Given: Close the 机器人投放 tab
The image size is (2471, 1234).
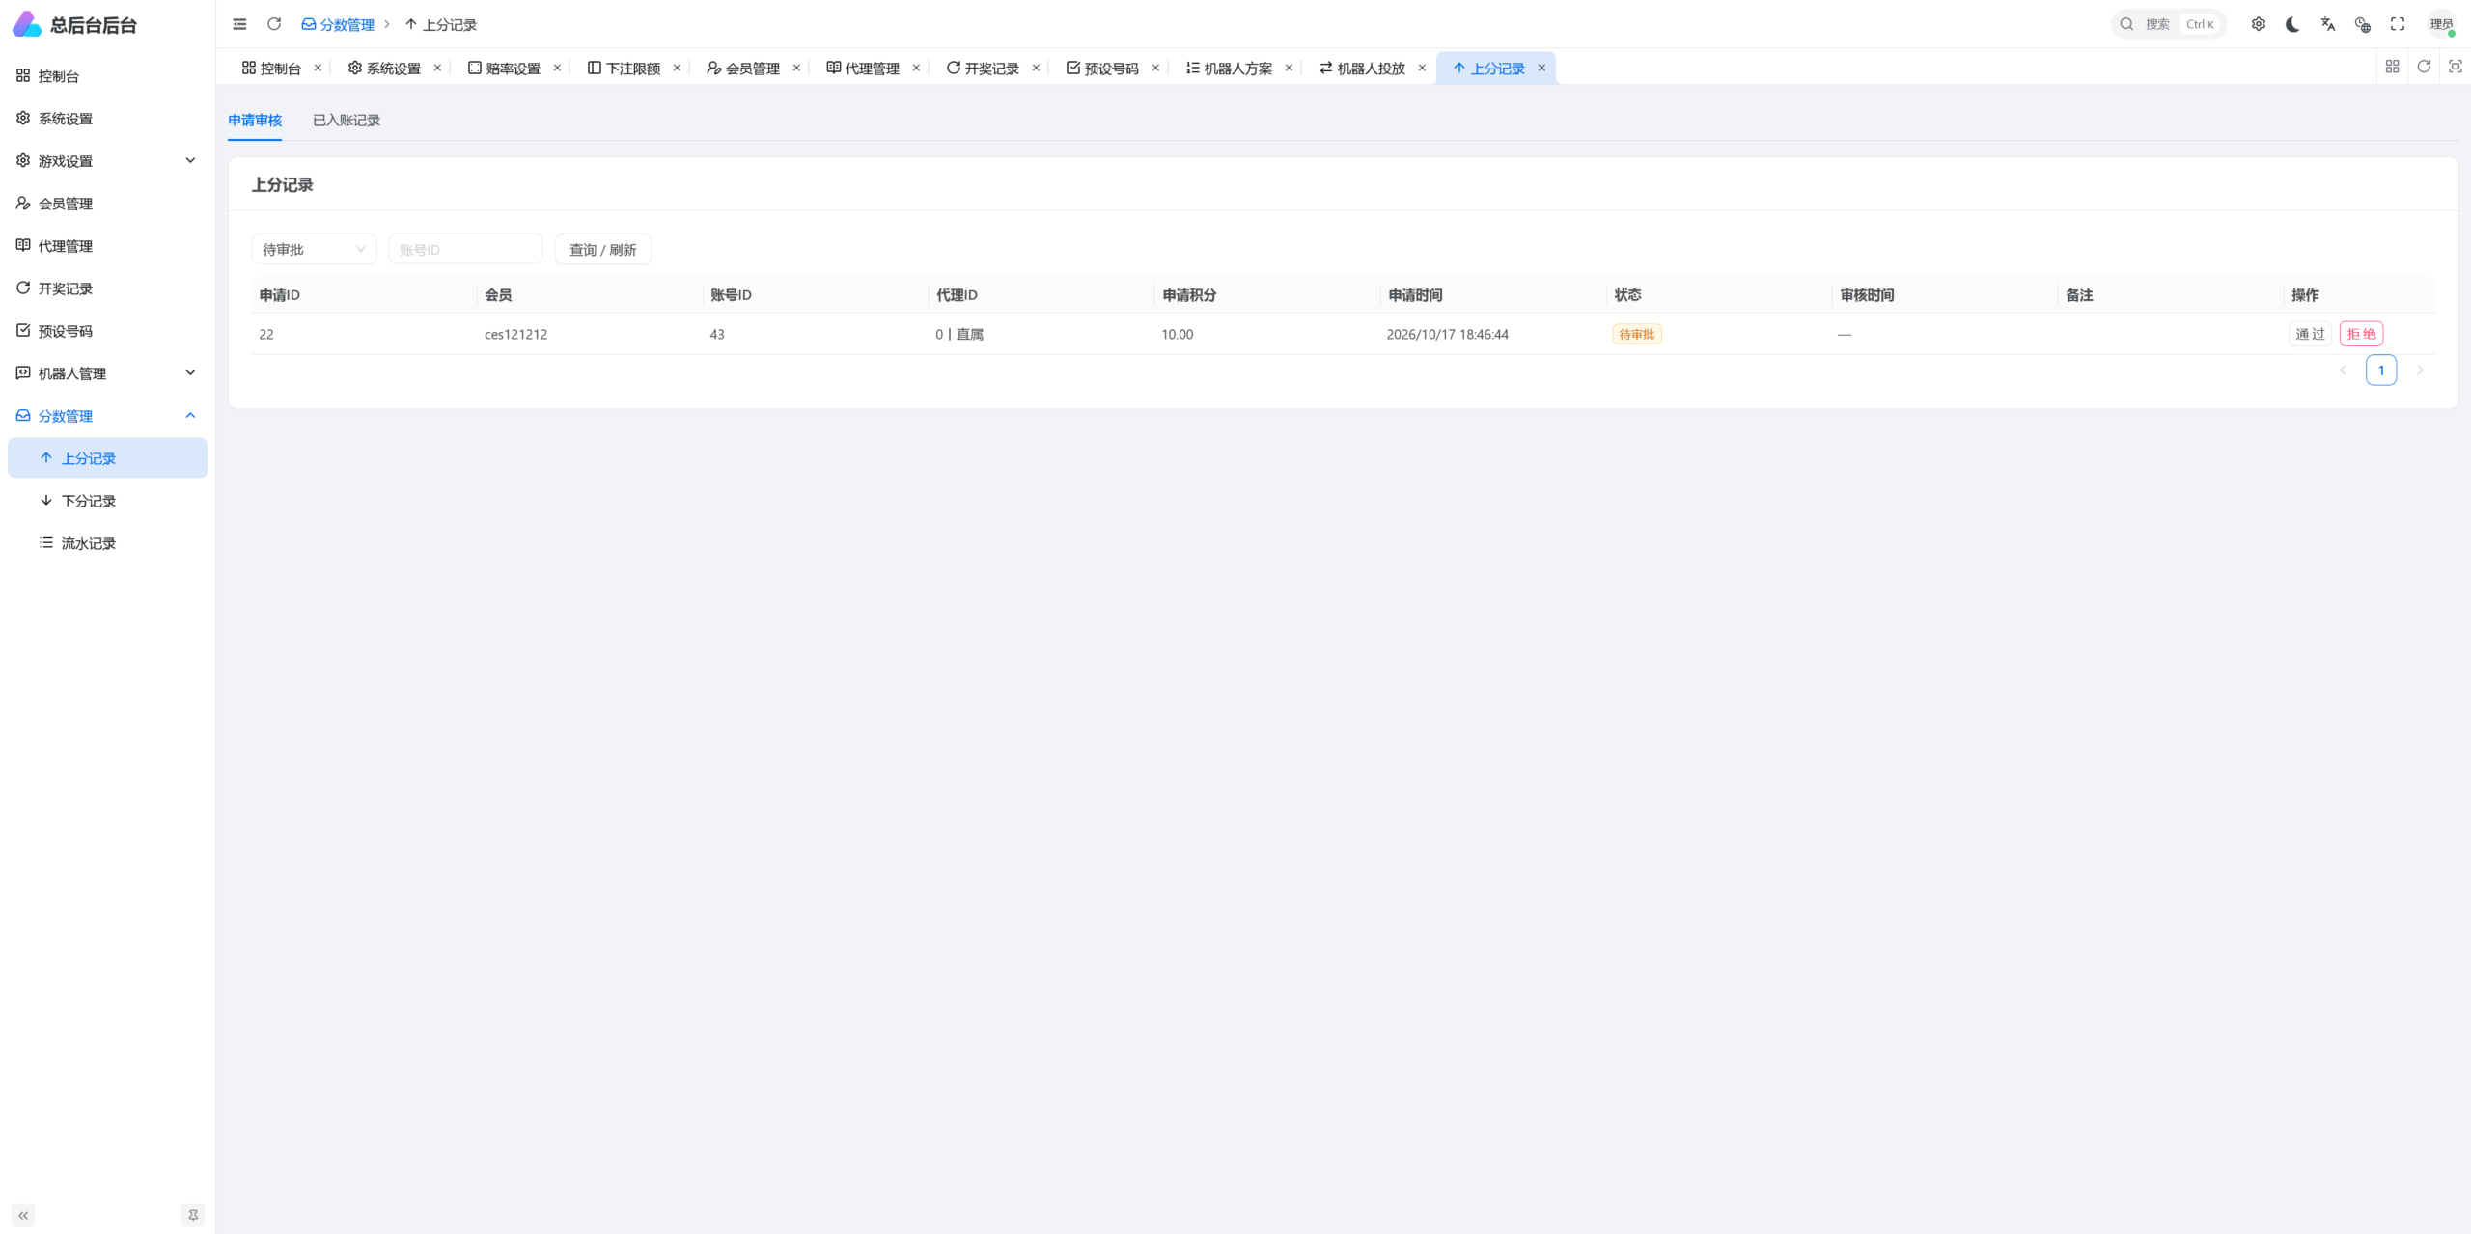Looking at the screenshot, I should tap(1422, 68).
